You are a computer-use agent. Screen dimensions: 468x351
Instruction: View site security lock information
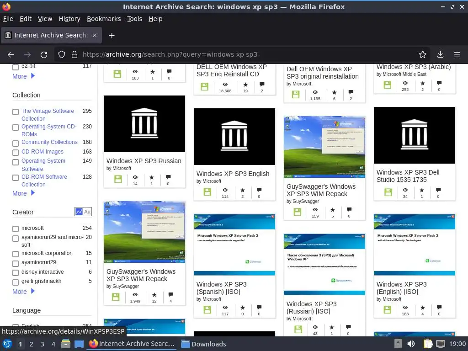pos(74,55)
